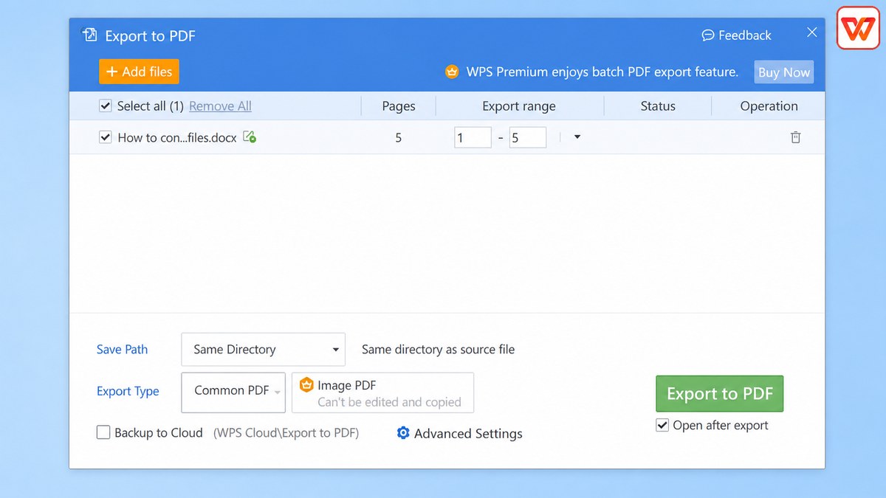Click the WPS Office logo icon
The width and height of the screenshot is (886, 498).
[x=858, y=28]
